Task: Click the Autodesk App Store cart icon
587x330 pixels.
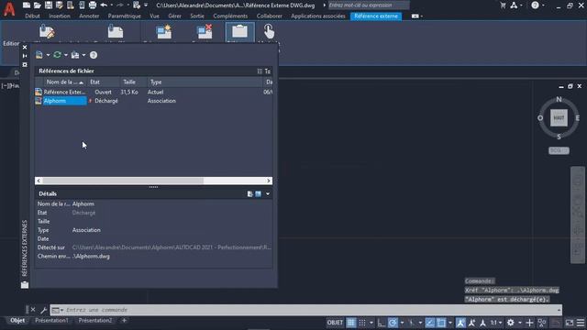Action: pos(503,5)
